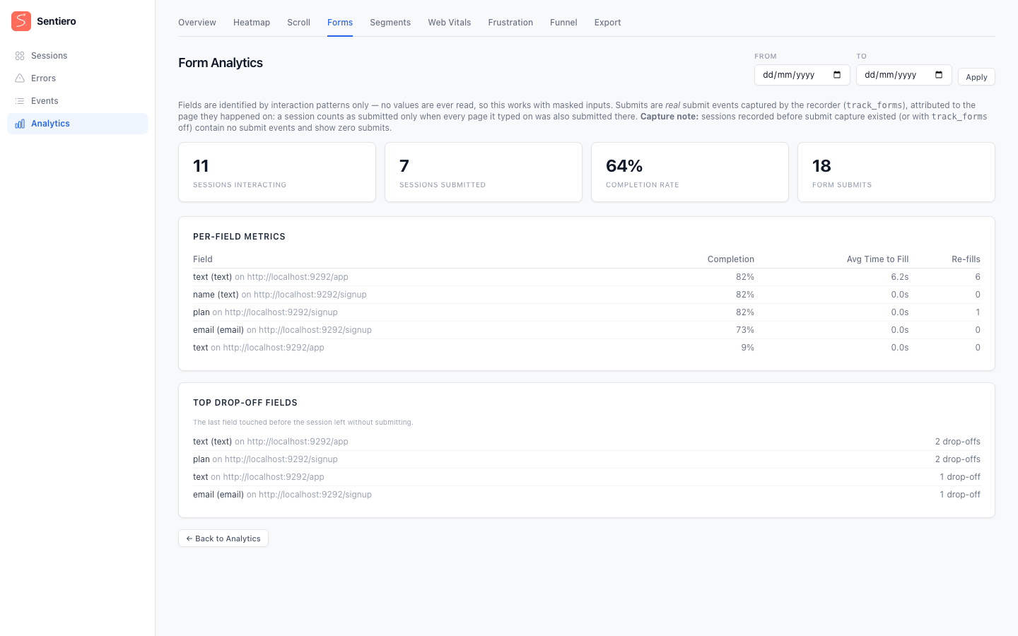Image resolution: width=1018 pixels, height=636 pixels.
Task: Click the Sentiero logo icon
Action: (21, 21)
